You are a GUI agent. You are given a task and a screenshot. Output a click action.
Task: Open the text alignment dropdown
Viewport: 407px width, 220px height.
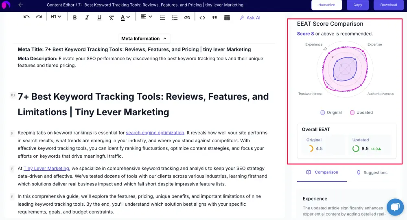pos(146,17)
